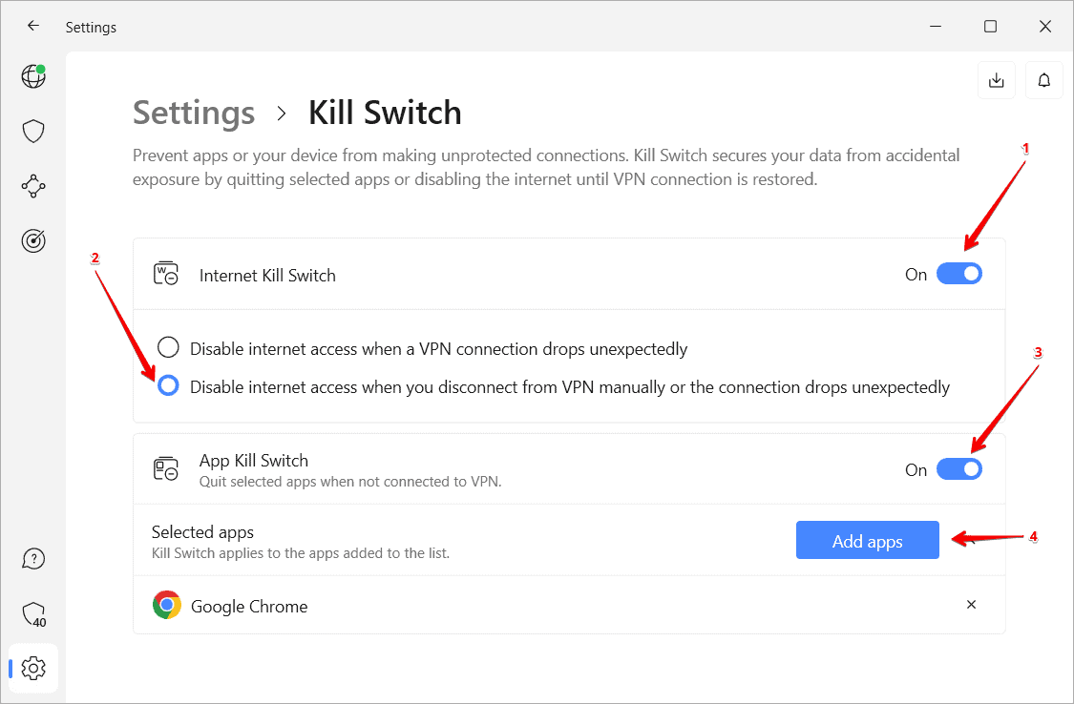The image size is (1074, 704).
Task: Turn off the Internet Kill Switch toggle
Action: pos(958,275)
